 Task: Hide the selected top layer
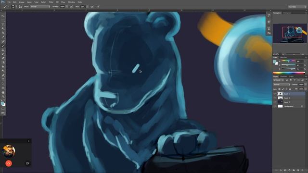(x=275, y=94)
